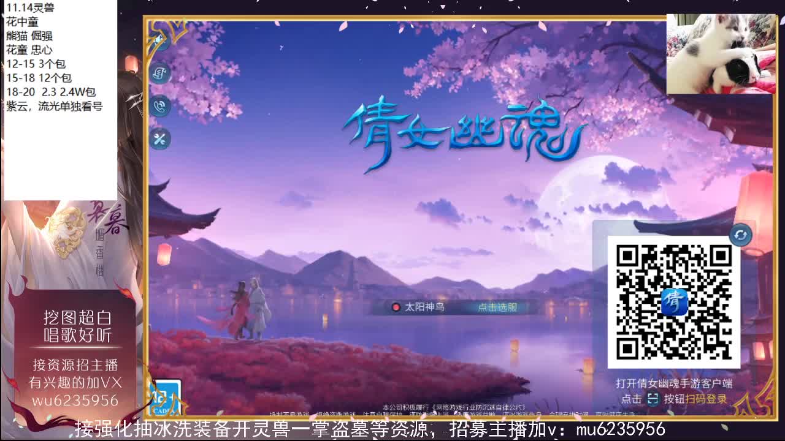Click 点击选服 to choose a server
Image resolution: width=785 pixels, height=441 pixels.
[497, 307]
